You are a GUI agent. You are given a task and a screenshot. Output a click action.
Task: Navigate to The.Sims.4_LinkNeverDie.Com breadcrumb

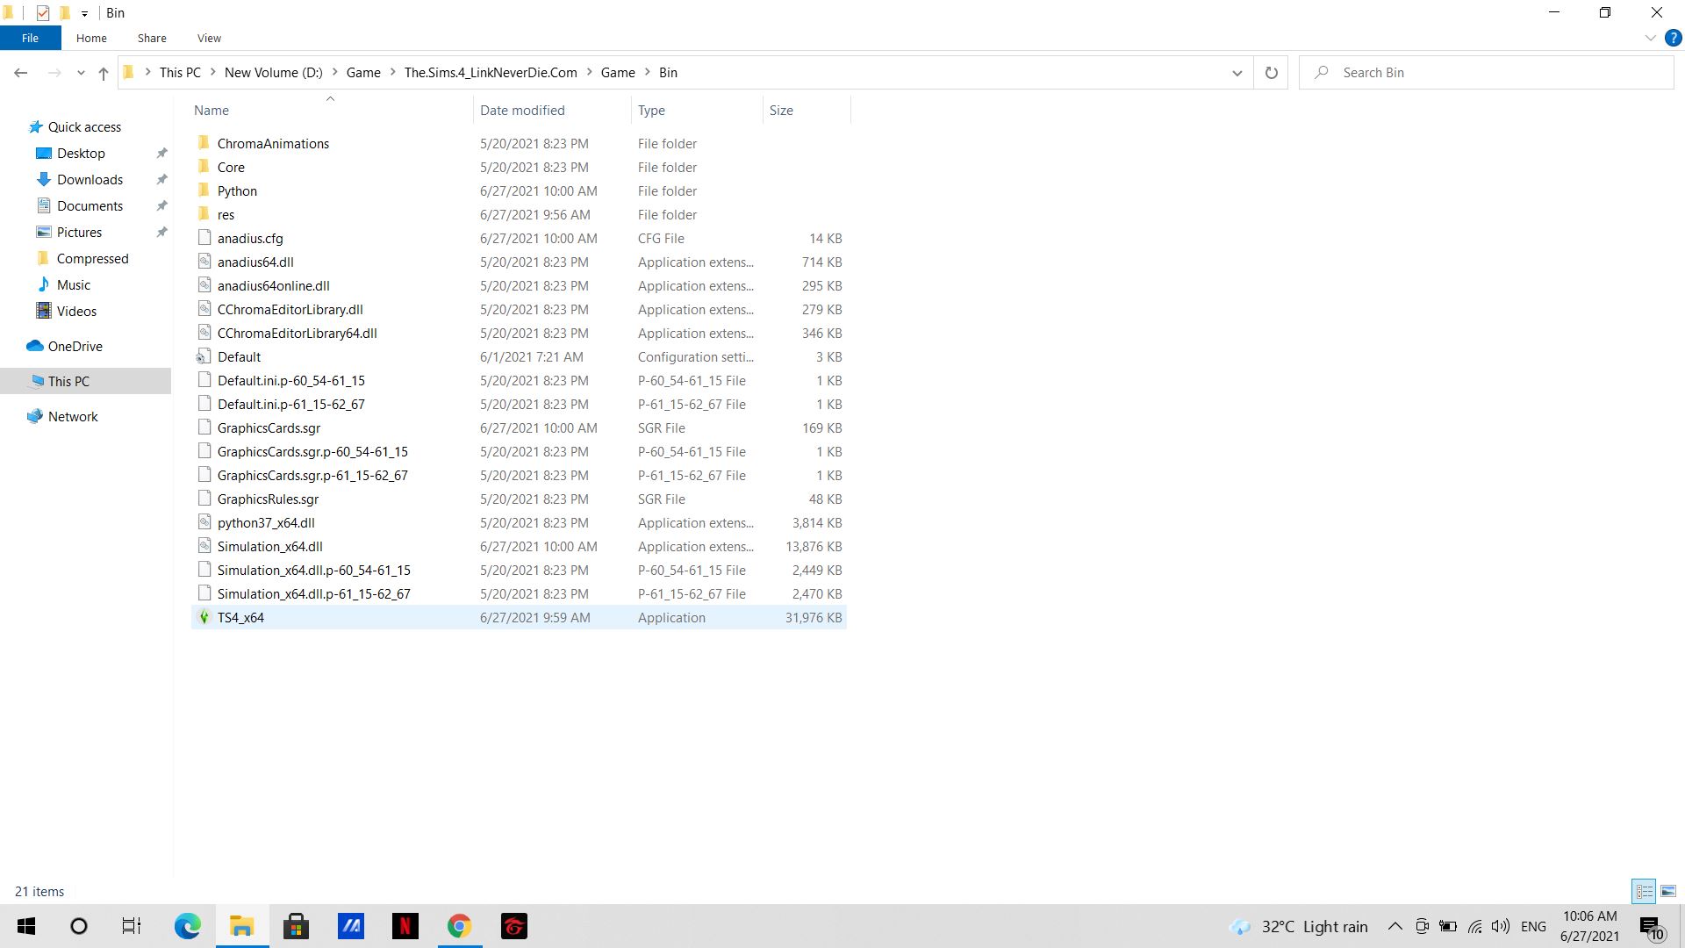[491, 73]
